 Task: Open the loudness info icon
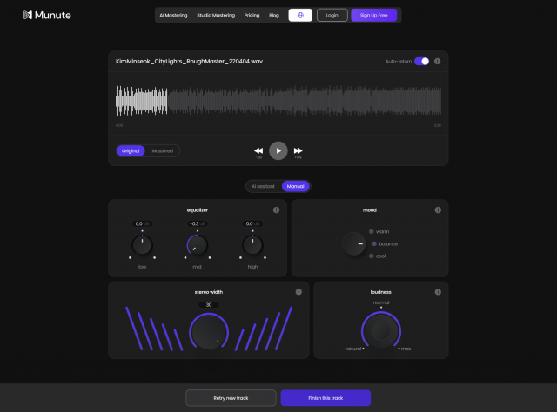coord(438,292)
